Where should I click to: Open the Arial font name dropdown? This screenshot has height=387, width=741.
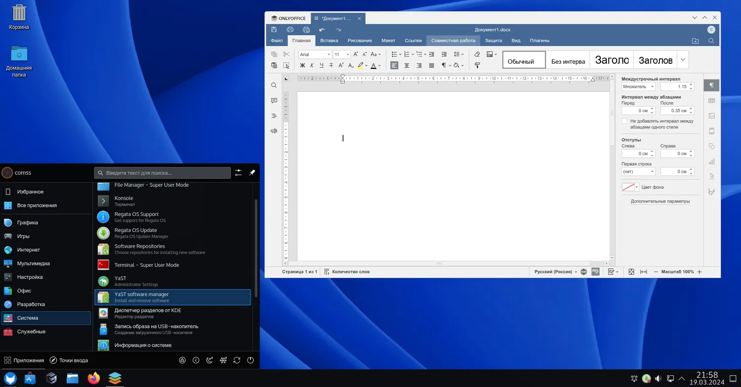(x=329, y=54)
